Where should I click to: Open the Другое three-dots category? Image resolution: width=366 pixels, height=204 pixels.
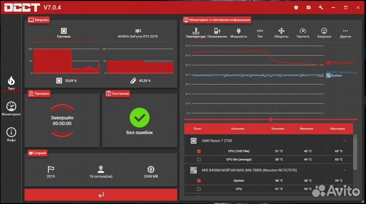point(346,33)
